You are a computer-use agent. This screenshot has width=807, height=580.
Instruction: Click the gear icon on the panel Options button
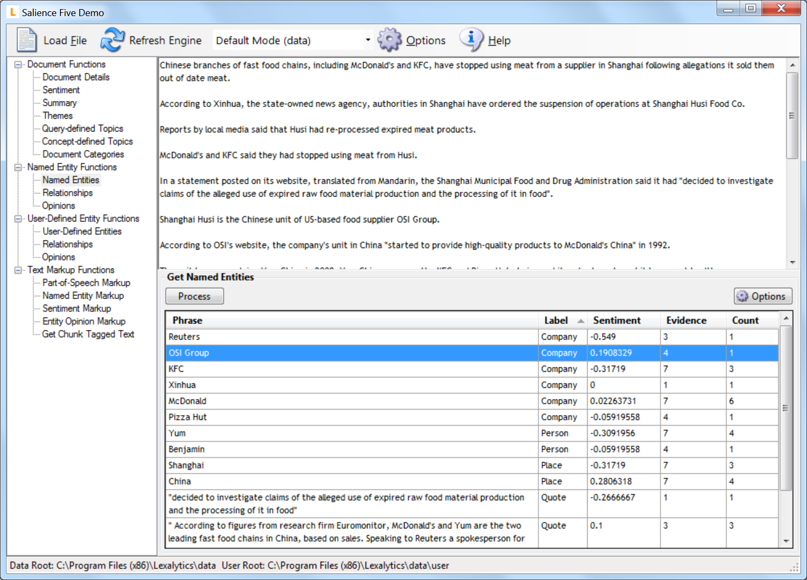point(742,296)
